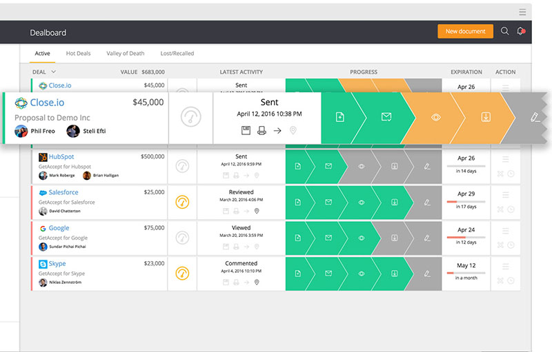Image resolution: width=552 pixels, height=352 pixels.
Task: Click the gauge icon in Close.io highlighted card
Action: pyautogui.click(x=191, y=117)
